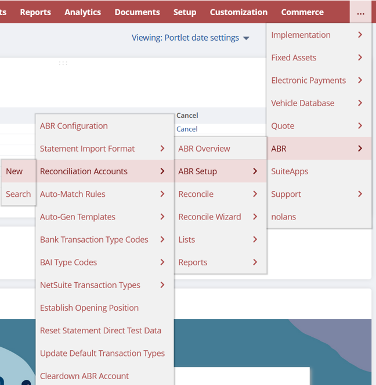
Task: Choose Search in the Reconciliation Accounts submenu
Action: [18, 194]
